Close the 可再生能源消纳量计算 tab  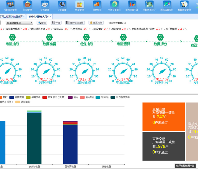coord(24,17)
